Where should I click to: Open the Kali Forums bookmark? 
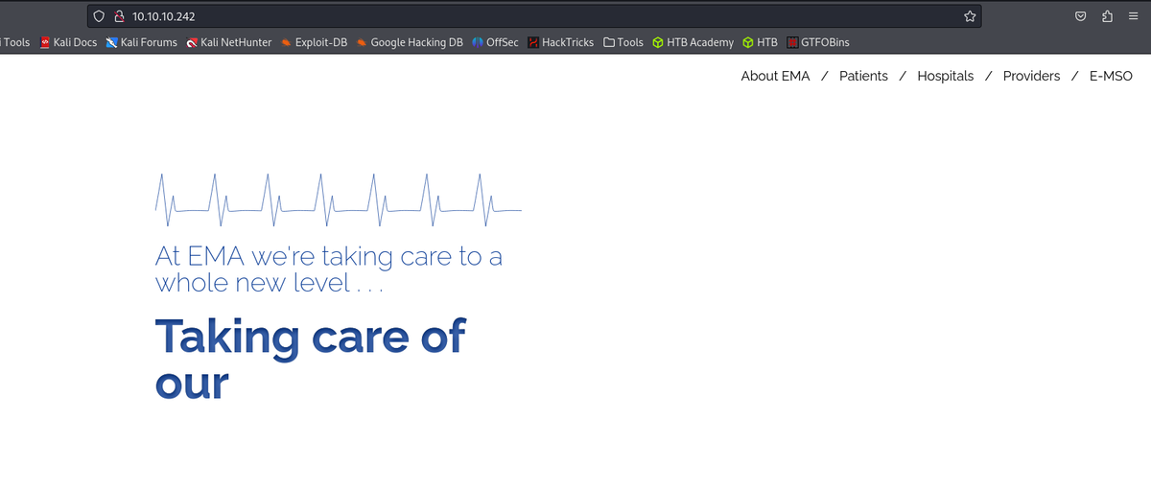pyautogui.click(x=142, y=42)
